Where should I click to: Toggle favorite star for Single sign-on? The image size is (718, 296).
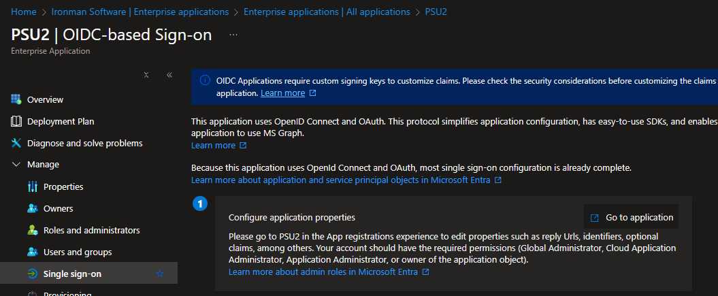pyautogui.click(x=160, y=274)
